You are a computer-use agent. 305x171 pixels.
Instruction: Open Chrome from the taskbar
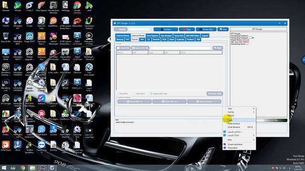coord(23,168)
